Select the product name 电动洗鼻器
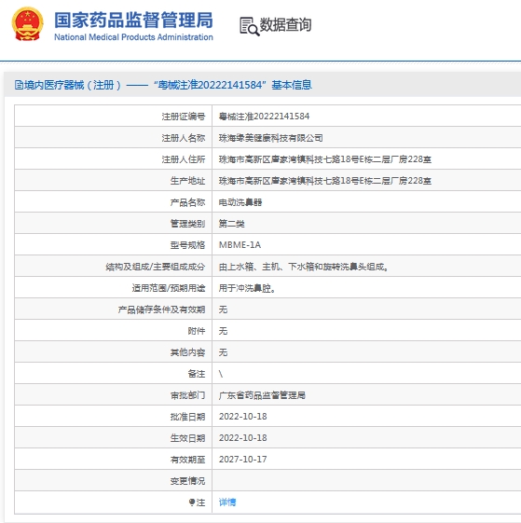521x523 pixels. coord(240,202)
